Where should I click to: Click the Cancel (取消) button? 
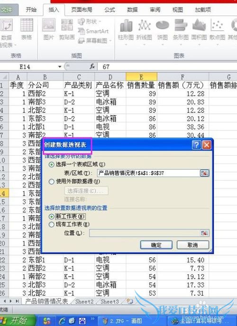(193, 245)
